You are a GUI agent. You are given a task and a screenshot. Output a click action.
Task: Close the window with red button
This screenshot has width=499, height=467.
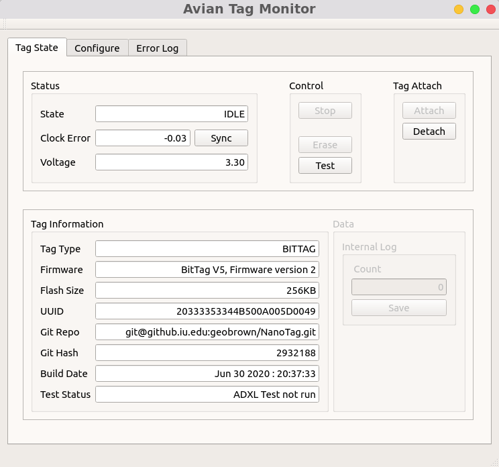491,9
